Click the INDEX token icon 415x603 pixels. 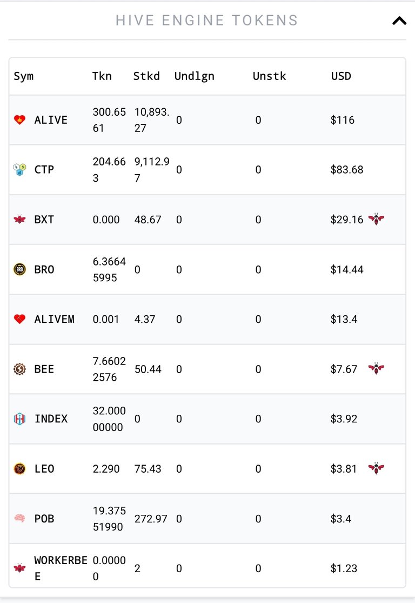coord(19,419)
